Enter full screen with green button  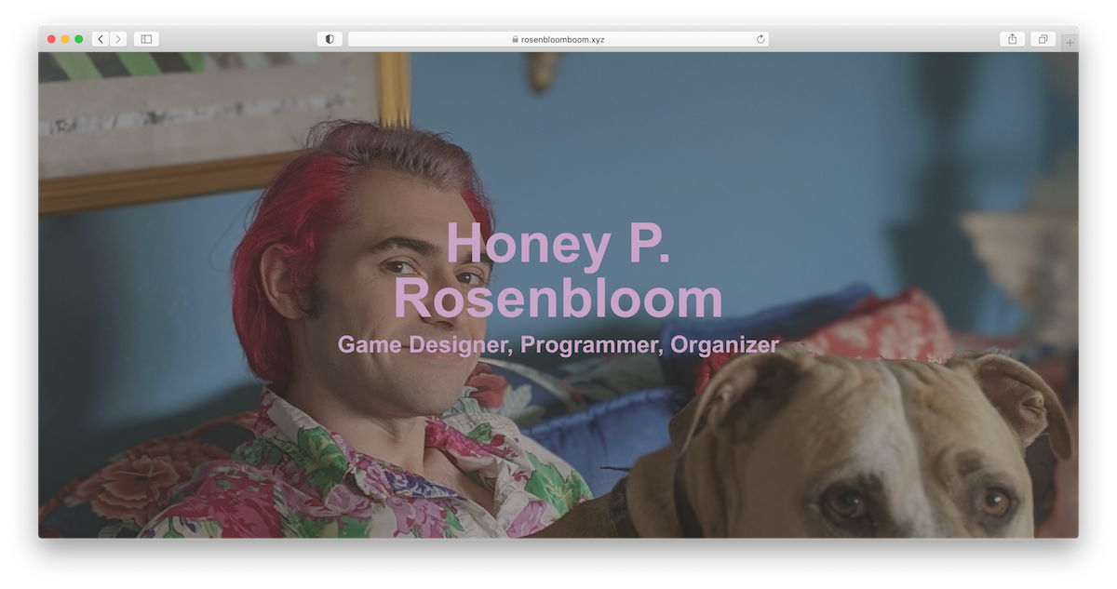[79, 39]
